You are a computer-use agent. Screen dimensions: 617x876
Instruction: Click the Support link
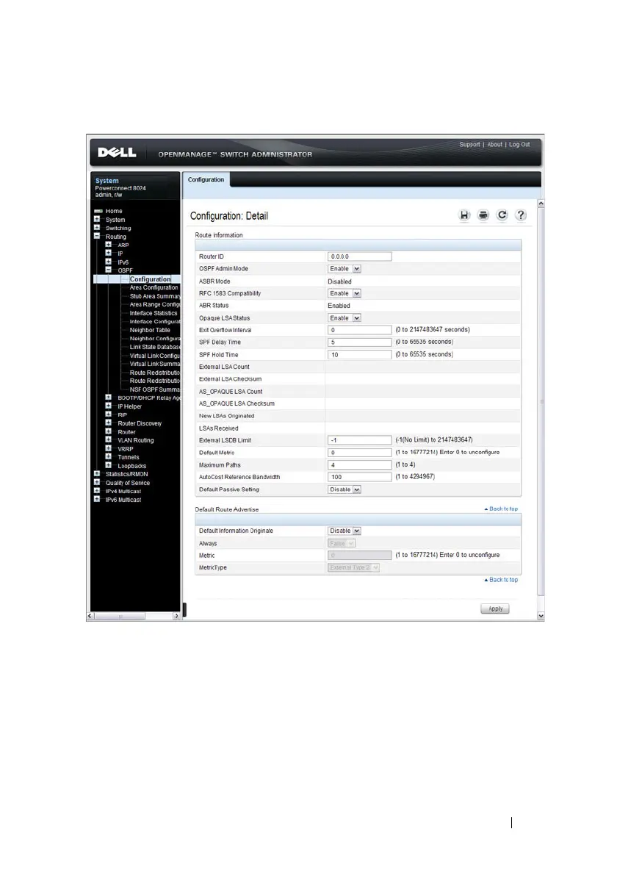pos(469,144)
